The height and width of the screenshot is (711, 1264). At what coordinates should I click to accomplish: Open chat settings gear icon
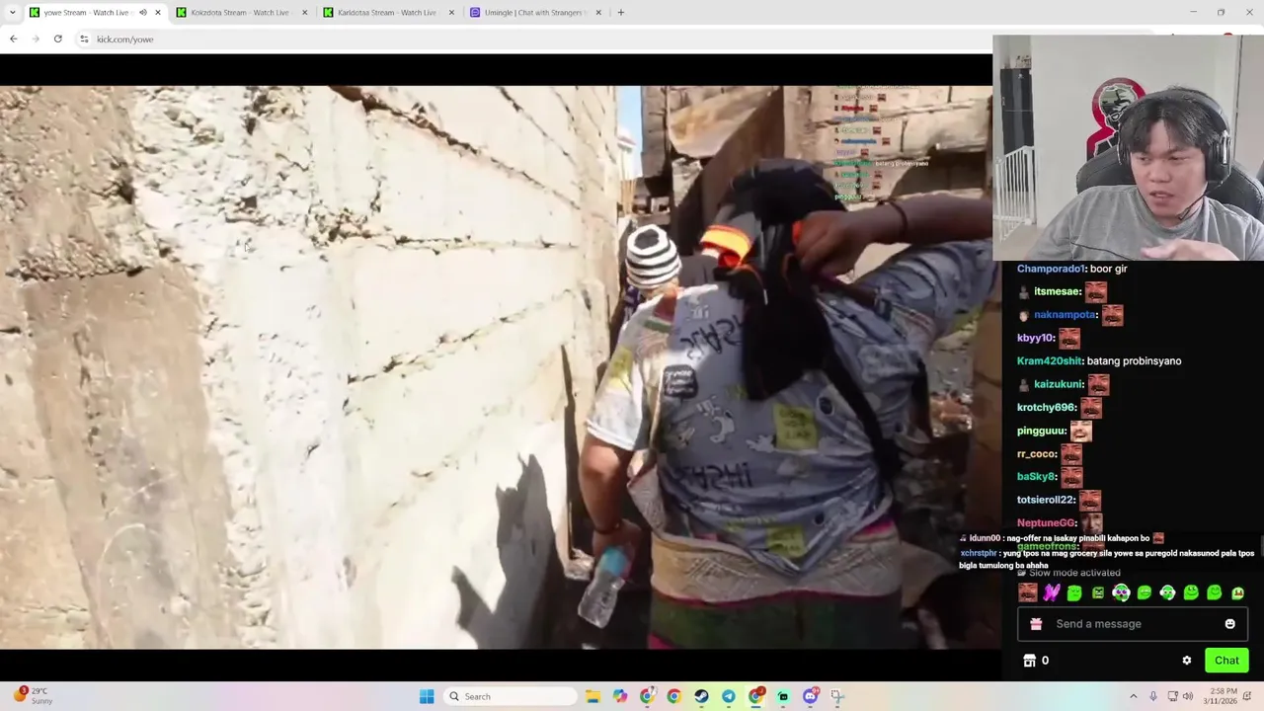click(1187, 661)
